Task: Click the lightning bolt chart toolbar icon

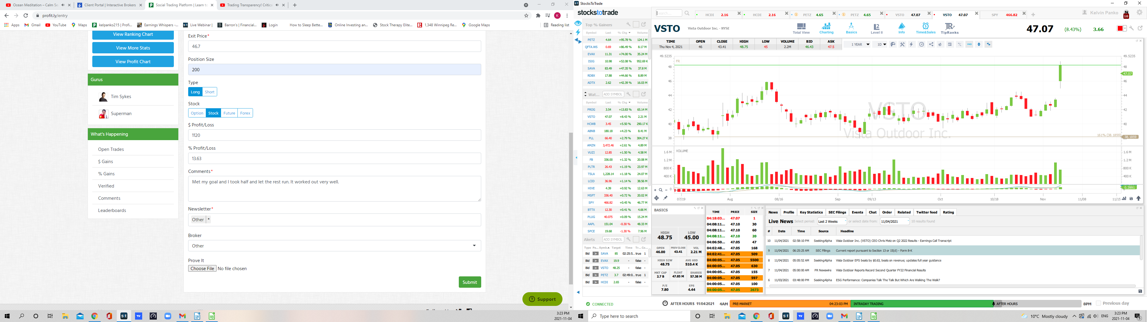Action: [x=911, y=44]
